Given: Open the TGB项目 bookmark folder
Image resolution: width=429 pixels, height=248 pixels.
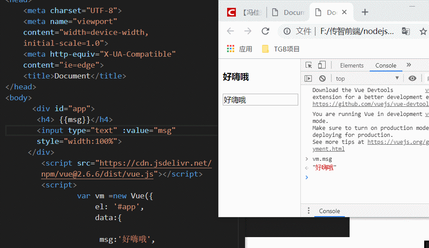Looking at the screenshot, I should tap(281, 49).
